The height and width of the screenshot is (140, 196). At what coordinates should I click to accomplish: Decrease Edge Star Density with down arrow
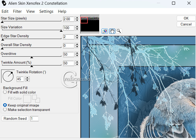coord(77,38)
